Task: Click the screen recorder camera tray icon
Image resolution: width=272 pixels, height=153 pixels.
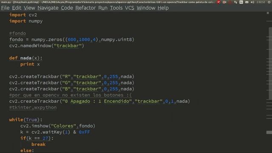Action: (224, 2)
